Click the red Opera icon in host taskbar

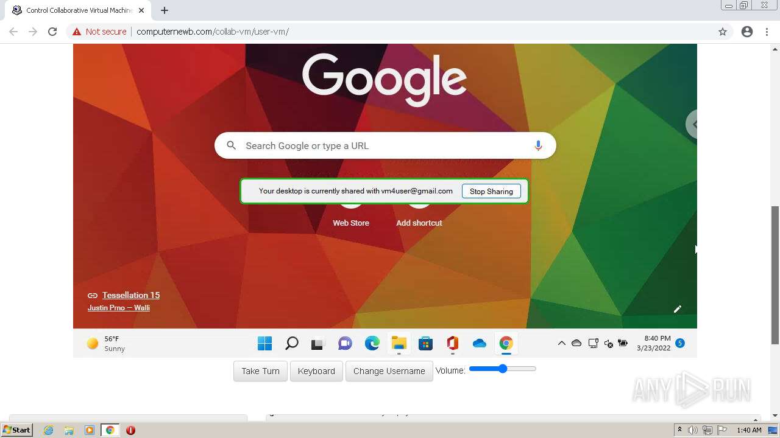click(130, 430)
